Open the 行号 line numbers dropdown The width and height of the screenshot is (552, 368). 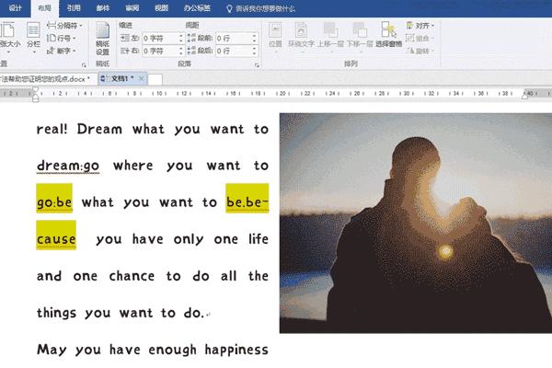coord(62,38)
